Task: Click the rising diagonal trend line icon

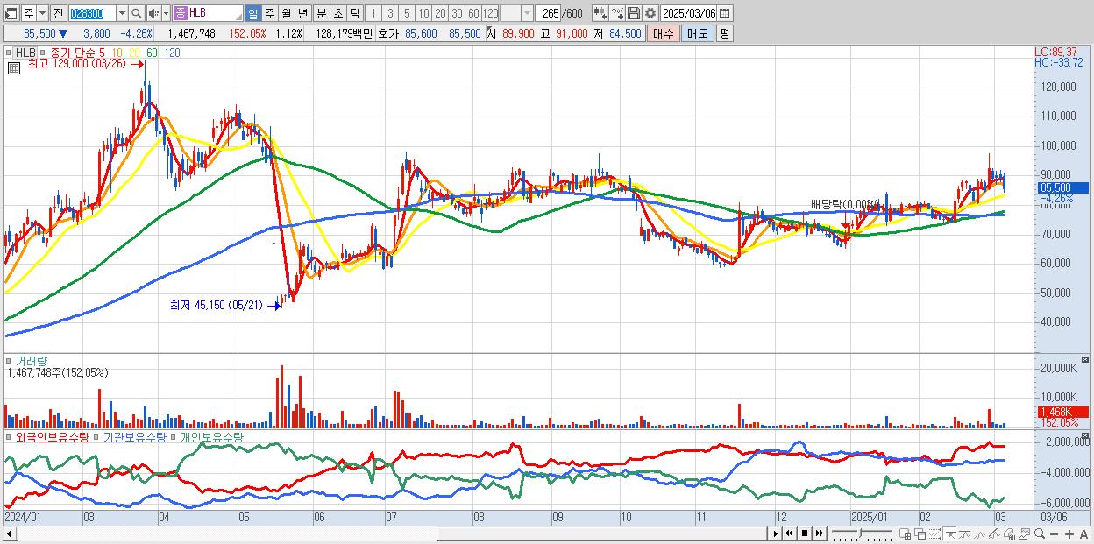Action: [x=994, y=534]
